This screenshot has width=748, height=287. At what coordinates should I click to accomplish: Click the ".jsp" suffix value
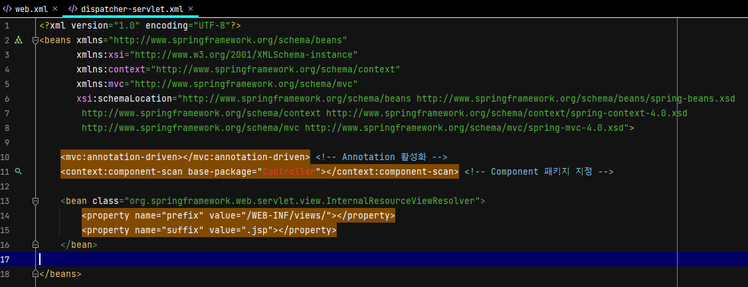[x=260, y=231]
